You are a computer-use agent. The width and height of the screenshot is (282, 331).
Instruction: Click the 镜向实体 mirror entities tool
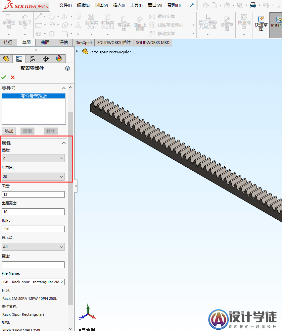coord(162,16)
